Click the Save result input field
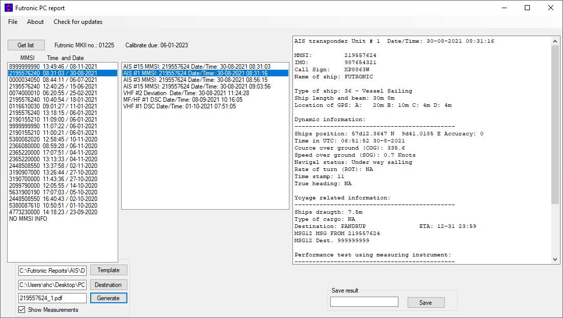 click(364, 302)
